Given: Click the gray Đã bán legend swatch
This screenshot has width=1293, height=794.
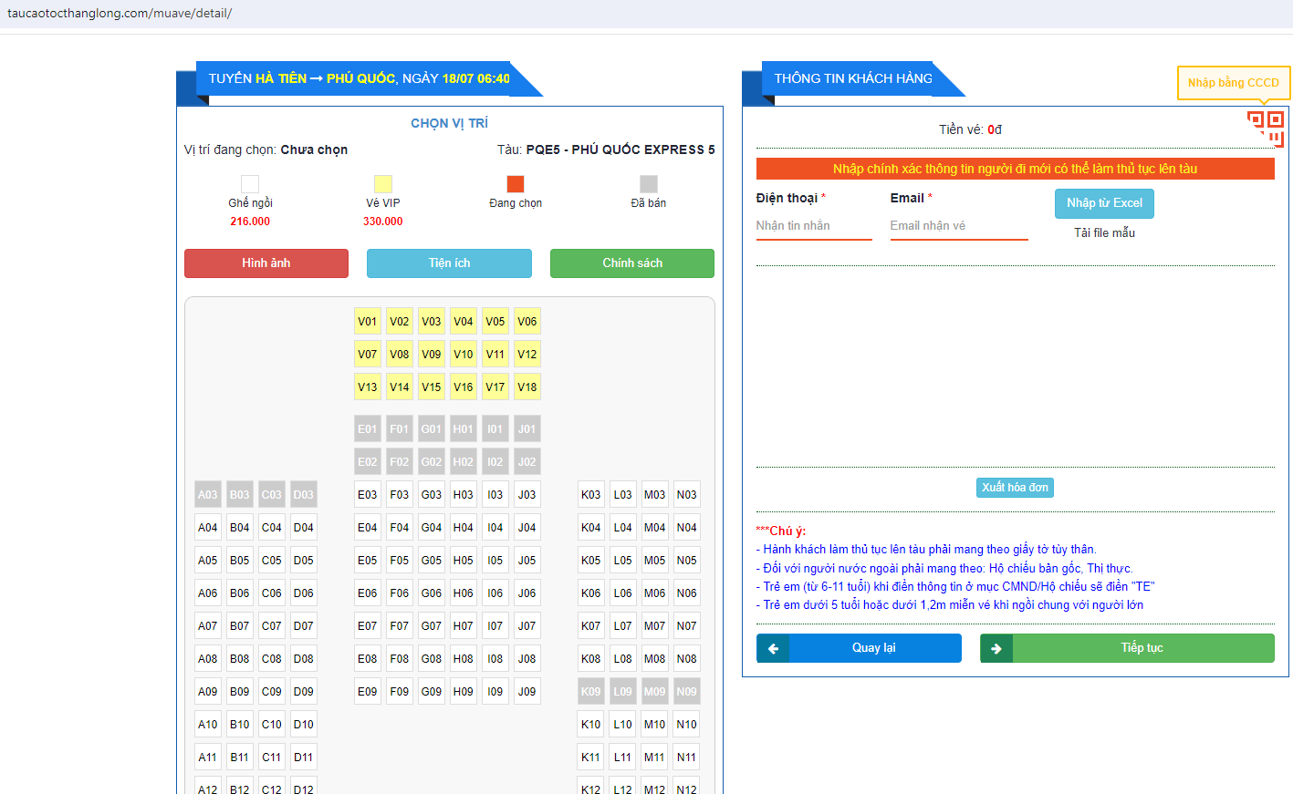Looking at the screenshot, I should (x=649, y=184).
